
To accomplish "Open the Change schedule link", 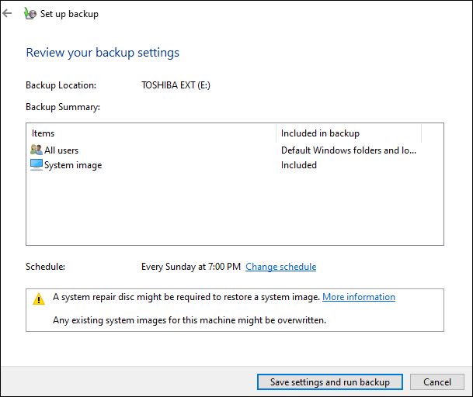I will click(x=280, y=267).
